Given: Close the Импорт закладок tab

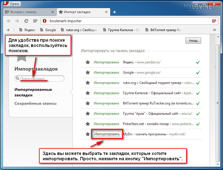Looking at the screenshot, I should (x=106, y=12).
